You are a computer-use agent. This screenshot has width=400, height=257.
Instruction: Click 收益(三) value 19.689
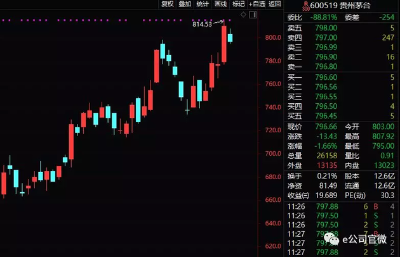tap(326, 195)
